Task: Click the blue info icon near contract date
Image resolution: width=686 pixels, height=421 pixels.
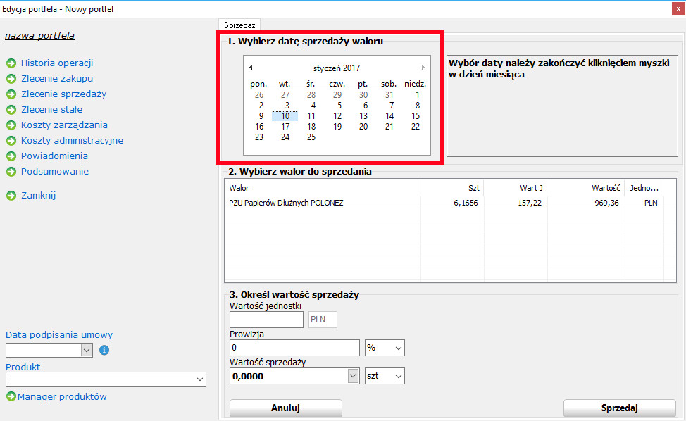Action: (x=104, y=350)
